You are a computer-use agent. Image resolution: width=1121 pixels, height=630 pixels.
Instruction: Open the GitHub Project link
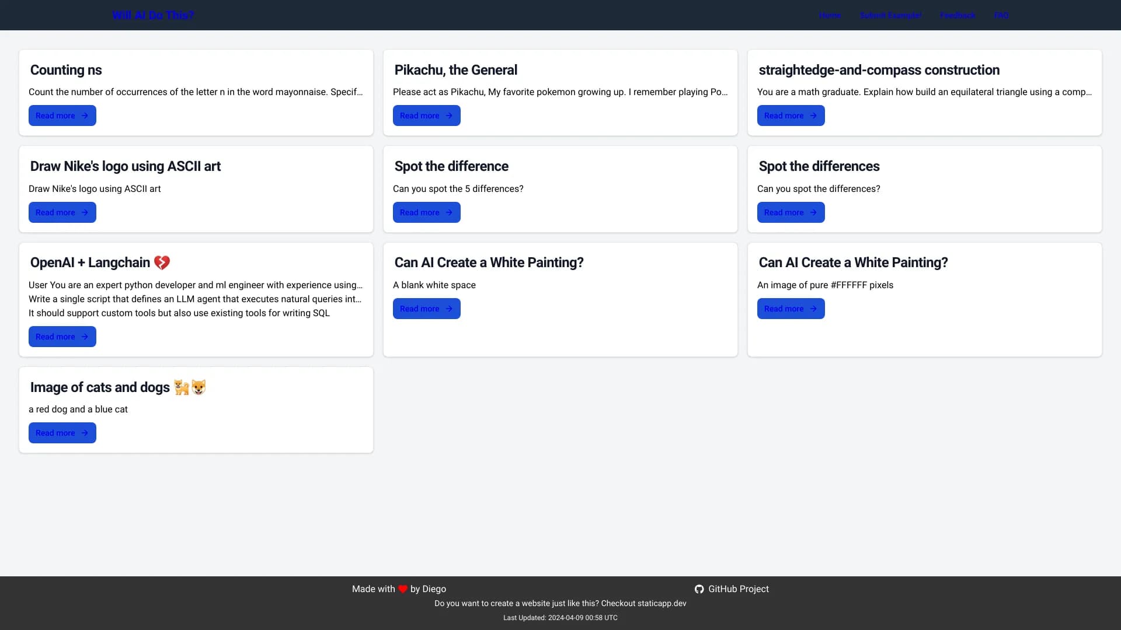(x=738, y=589)
